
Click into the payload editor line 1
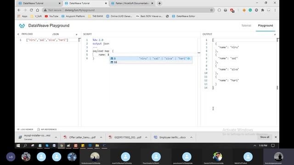click(47, 40)
